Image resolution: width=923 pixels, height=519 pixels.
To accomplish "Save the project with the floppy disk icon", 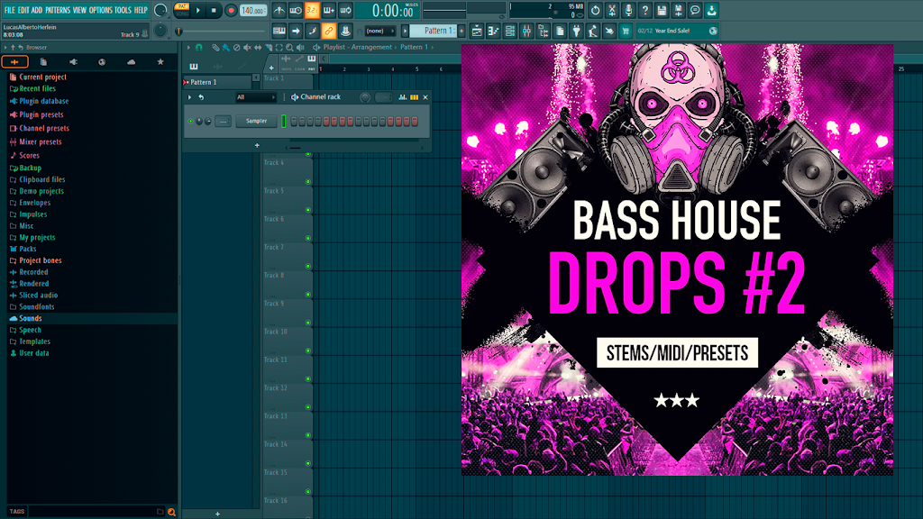I will coord(662,10).
